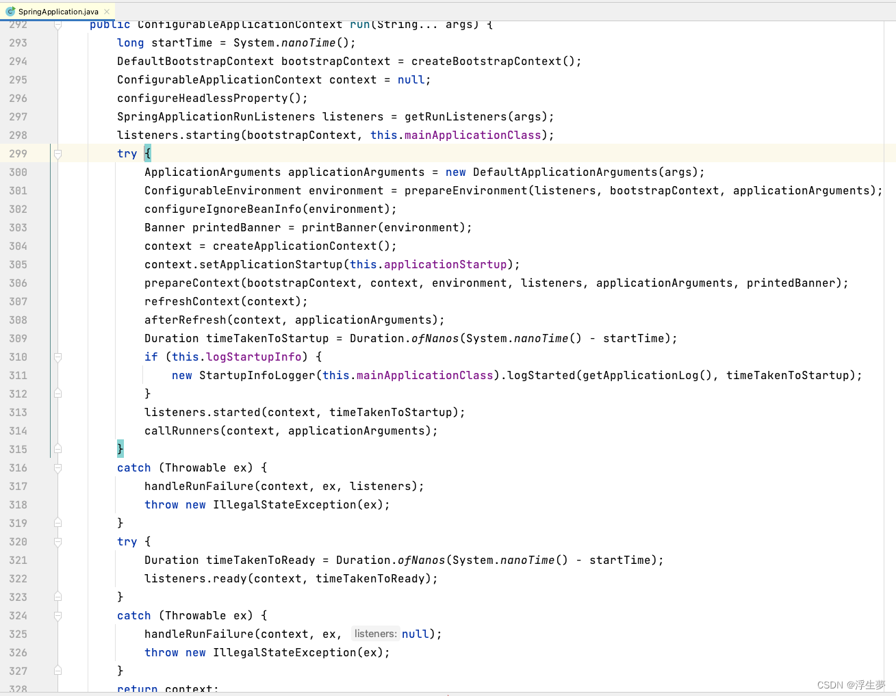Viewport: 896px width, 696px height.
Task: Click the highlighted closing brace on line 315
Action: tap(120, 448)
